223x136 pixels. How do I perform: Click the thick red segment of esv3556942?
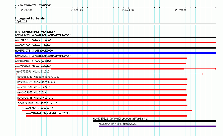(x=118, y=69)
